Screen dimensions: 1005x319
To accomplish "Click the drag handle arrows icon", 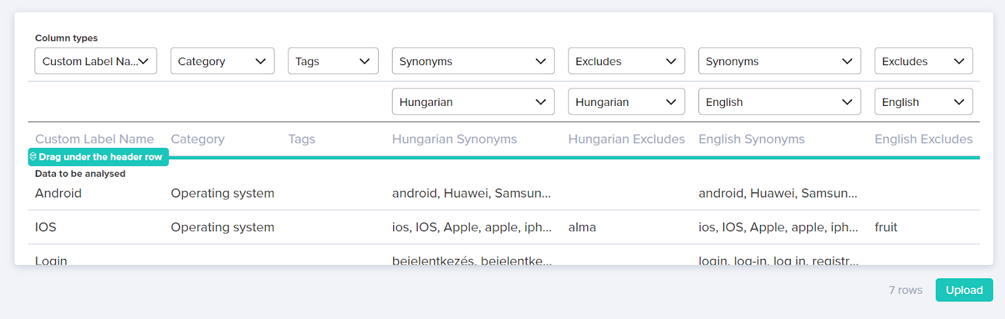I will (33, 156).
